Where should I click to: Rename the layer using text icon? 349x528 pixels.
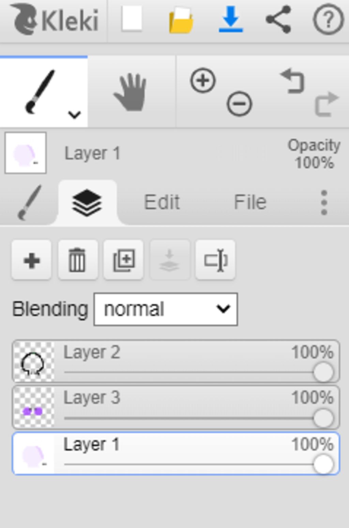(215, 260)
